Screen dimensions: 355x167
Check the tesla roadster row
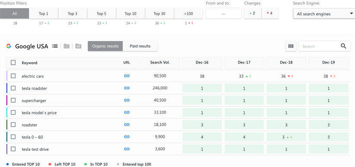pyautogui.click(x=13, y=88)
